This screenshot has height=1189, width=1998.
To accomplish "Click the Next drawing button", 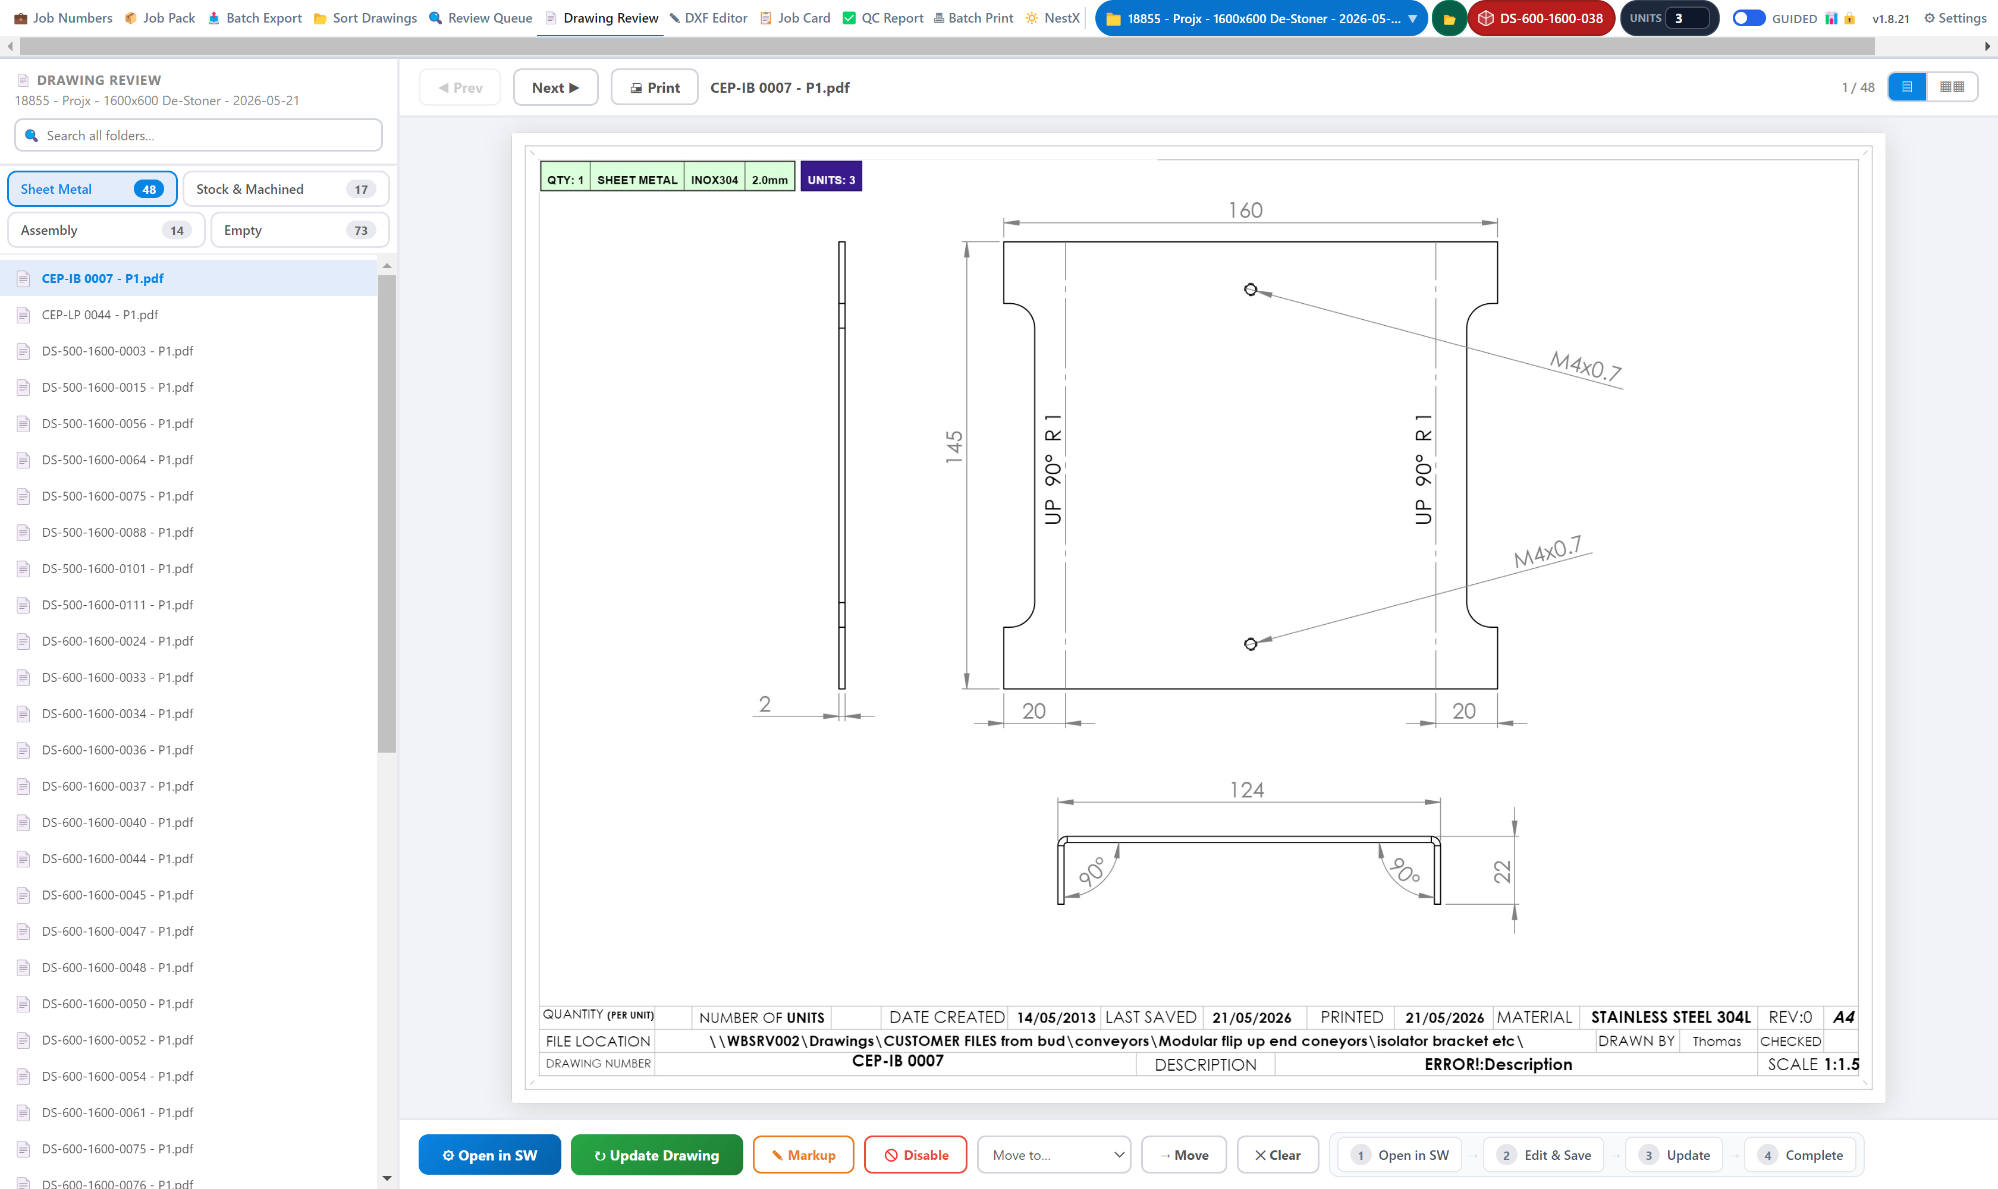I will coord(555,87).
